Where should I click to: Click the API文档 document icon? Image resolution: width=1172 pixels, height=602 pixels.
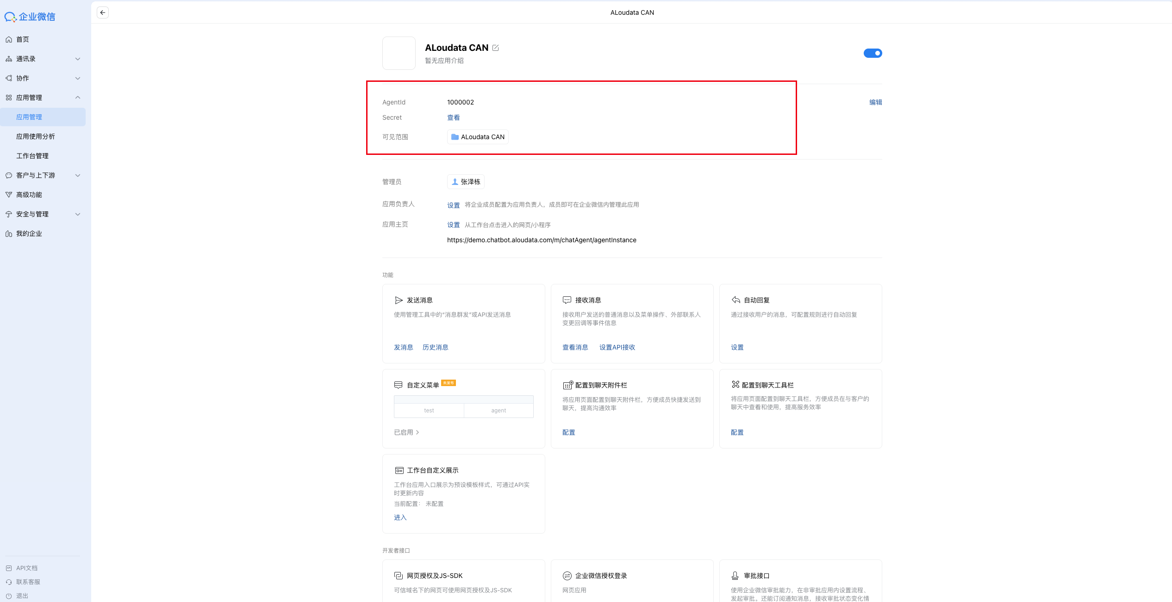point(9,568)
